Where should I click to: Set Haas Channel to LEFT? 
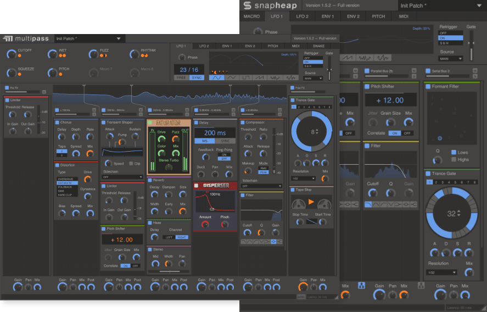pos(169,237)
